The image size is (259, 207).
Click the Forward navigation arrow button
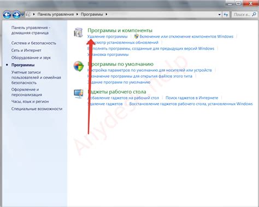(16, 14)
